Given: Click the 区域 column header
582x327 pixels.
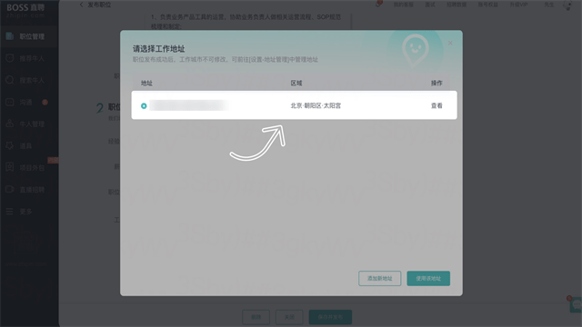Looking at the screenshot, I should [x=296, y=83].
